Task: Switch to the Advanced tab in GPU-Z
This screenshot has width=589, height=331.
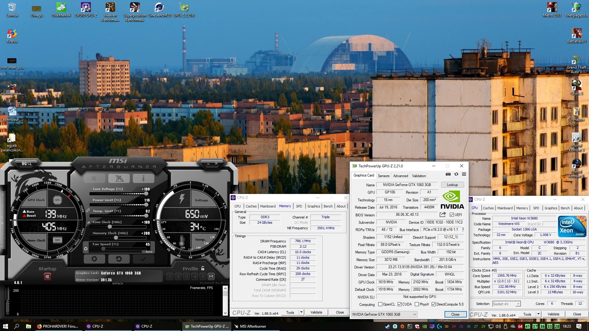Action: pos(401,176)
